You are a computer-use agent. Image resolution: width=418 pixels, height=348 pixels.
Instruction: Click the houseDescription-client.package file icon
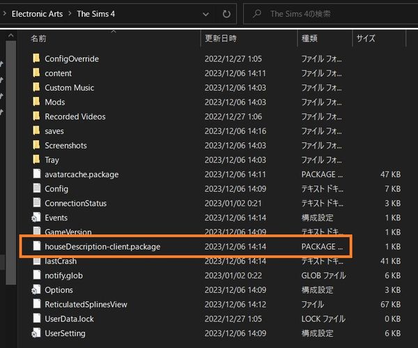tap(37, 245)
